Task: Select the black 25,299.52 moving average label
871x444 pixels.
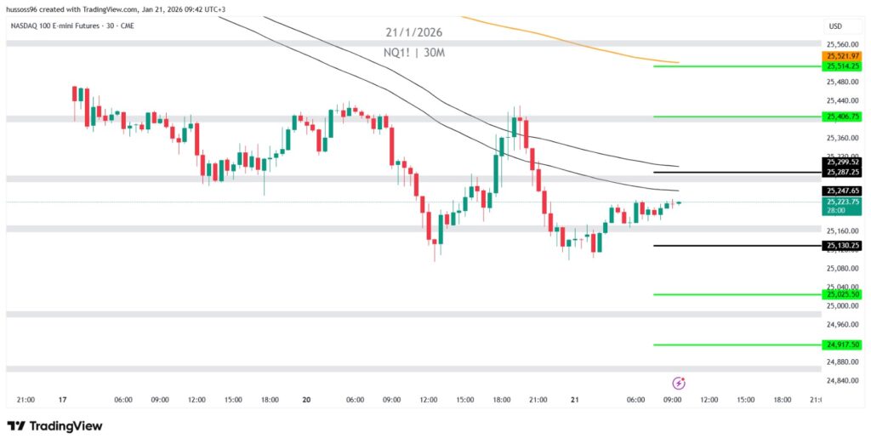Action: [842, 162]
